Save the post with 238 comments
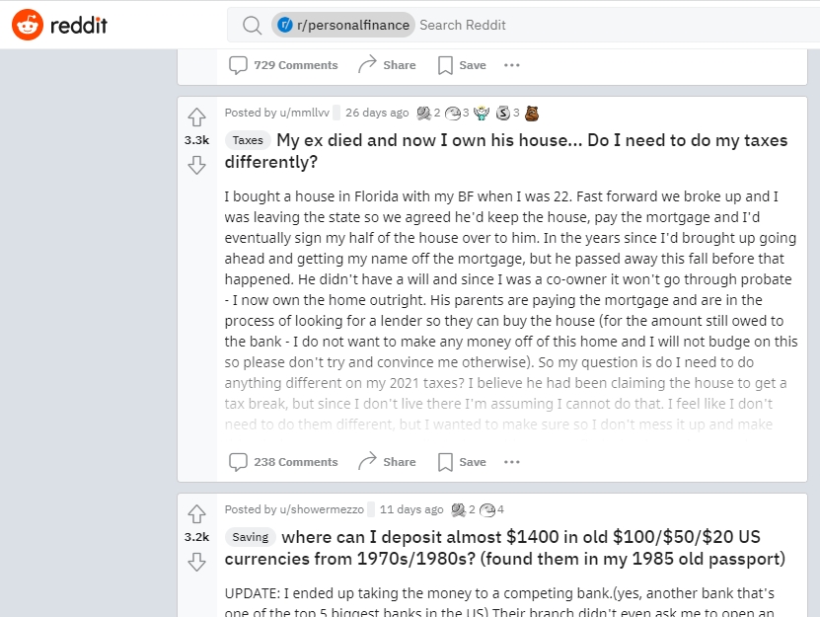This screenshot has height=617, width=820. click(462, 462)
